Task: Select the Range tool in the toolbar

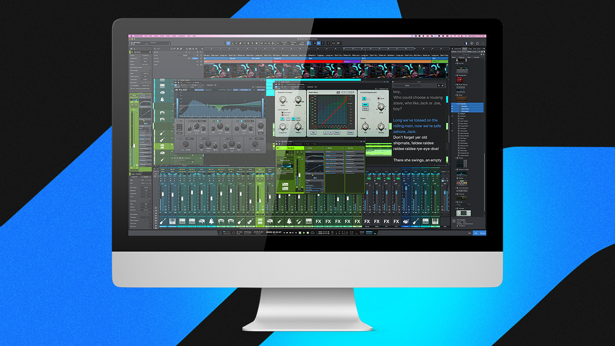Action: 233,43
